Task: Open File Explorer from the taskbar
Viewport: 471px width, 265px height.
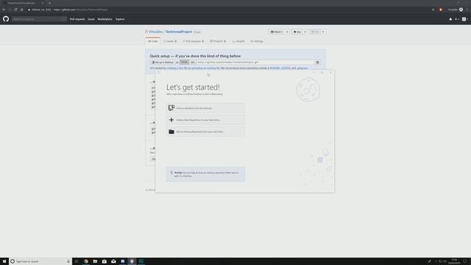Action: 95,261
